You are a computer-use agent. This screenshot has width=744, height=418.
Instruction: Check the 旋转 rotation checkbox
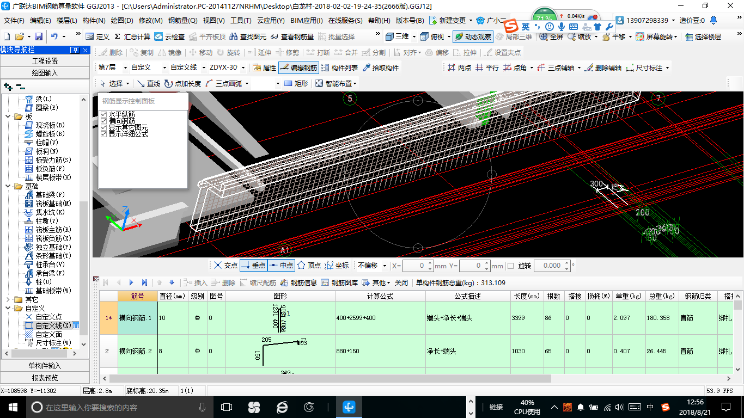[510, 266]
